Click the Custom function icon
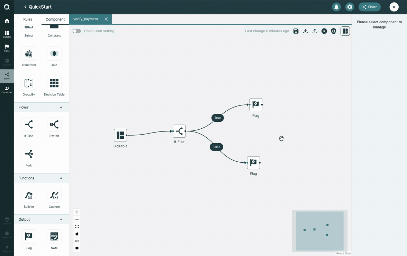 54,195
